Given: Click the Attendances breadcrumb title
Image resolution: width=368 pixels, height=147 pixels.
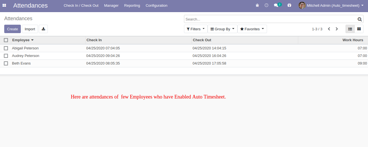Looking at the screenshot, I should point(18,19).
